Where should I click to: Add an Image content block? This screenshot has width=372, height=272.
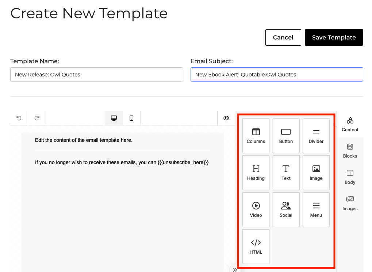pyautogui.click(x=316, y=173)
